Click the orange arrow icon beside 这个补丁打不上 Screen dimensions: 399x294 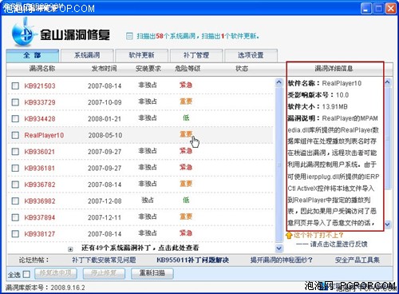point(289,235)
